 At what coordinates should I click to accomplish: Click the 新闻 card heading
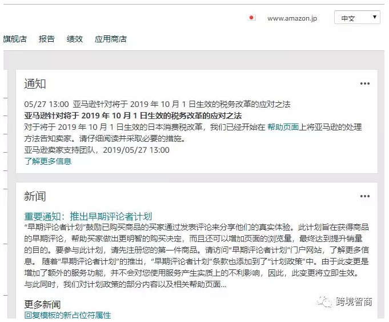[35, 196]
